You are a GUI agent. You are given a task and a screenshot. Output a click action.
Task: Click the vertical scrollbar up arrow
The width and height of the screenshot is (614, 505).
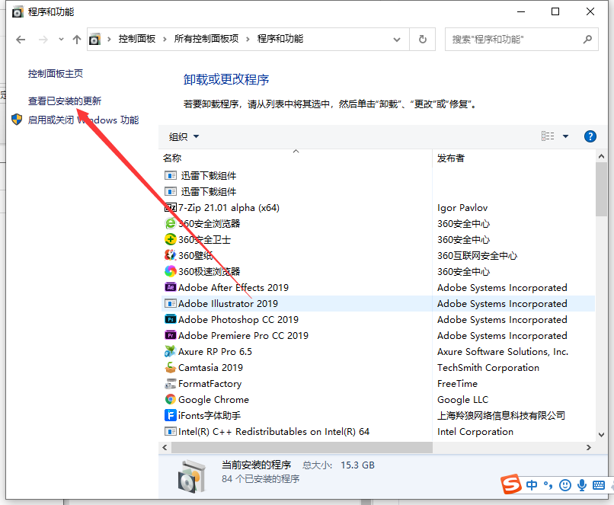pos(601,157)
